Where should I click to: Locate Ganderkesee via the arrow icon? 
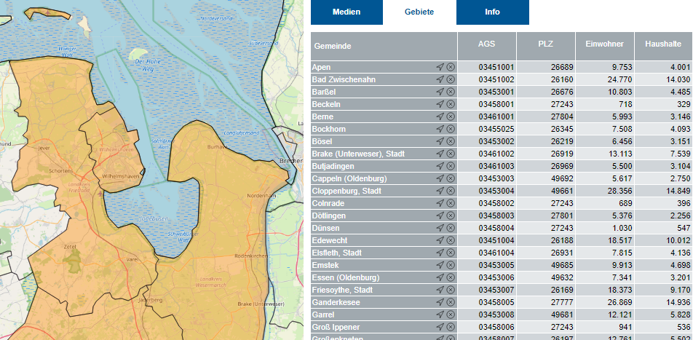(x=440, y=302)
